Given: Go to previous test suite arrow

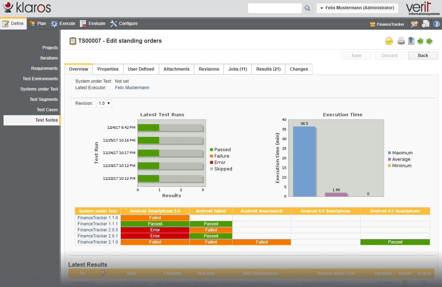Looking at the screenshot, I should (420, 41).
